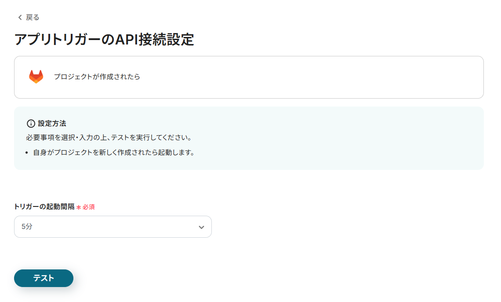Click the 設定方法 heading text
The image size is (501, 302).
(x=52, y=124)
